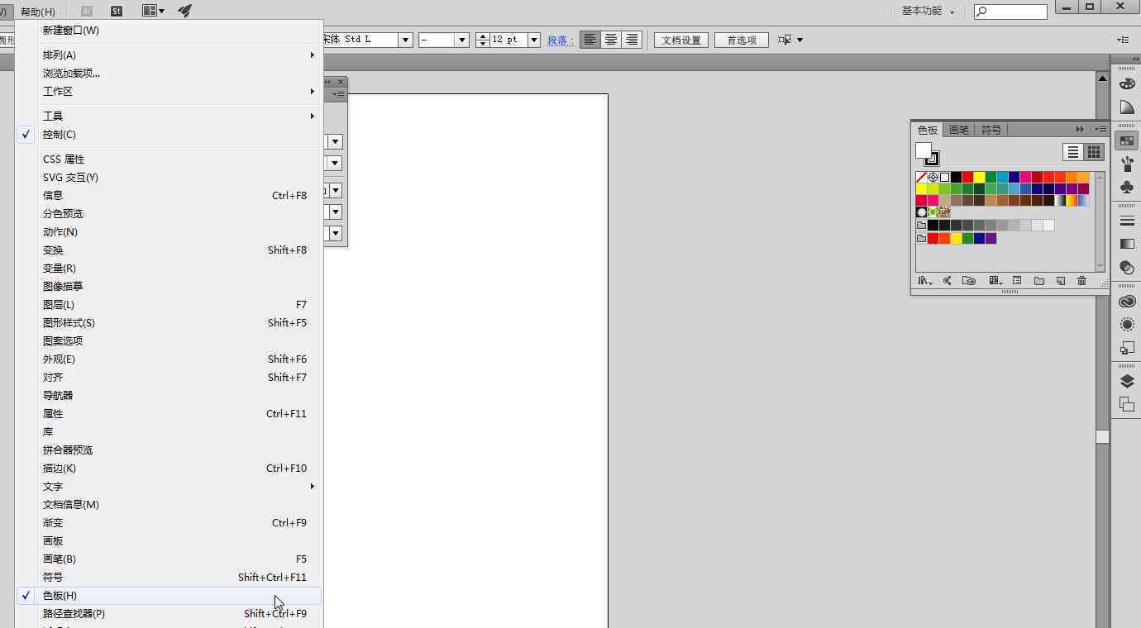The image size is (1141, 628).
Task: Switch to the 符号 tab
Action: (991, 130)
